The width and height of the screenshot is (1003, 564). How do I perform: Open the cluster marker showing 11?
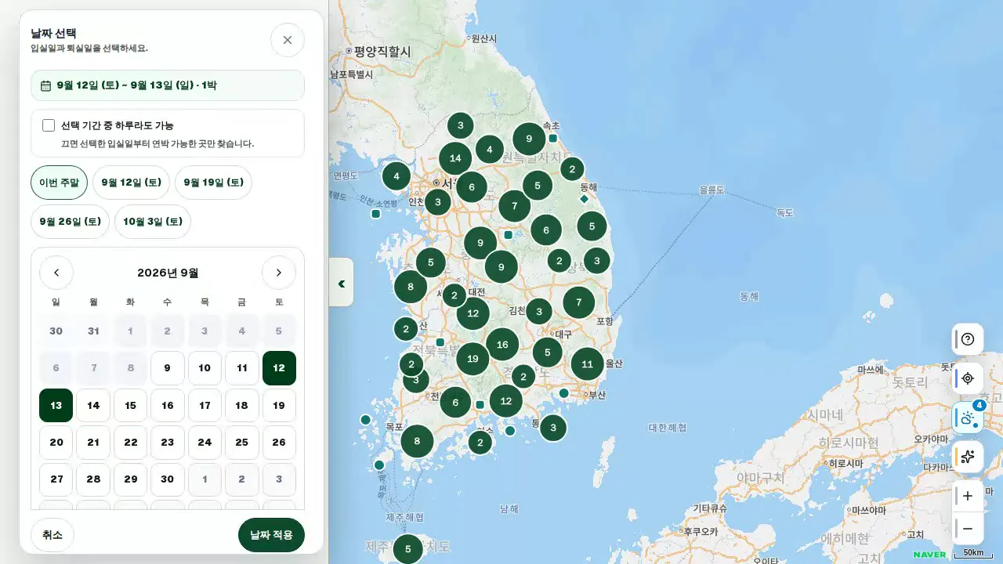588,364
